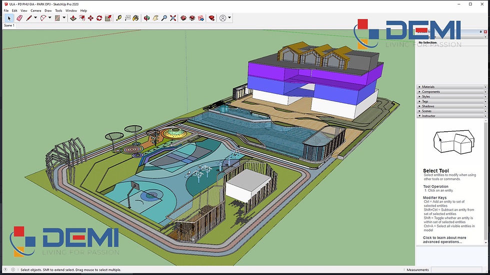Click the first circular status bar icon
Viewport: 490px width, 275px height.
(x=5, y=270)
